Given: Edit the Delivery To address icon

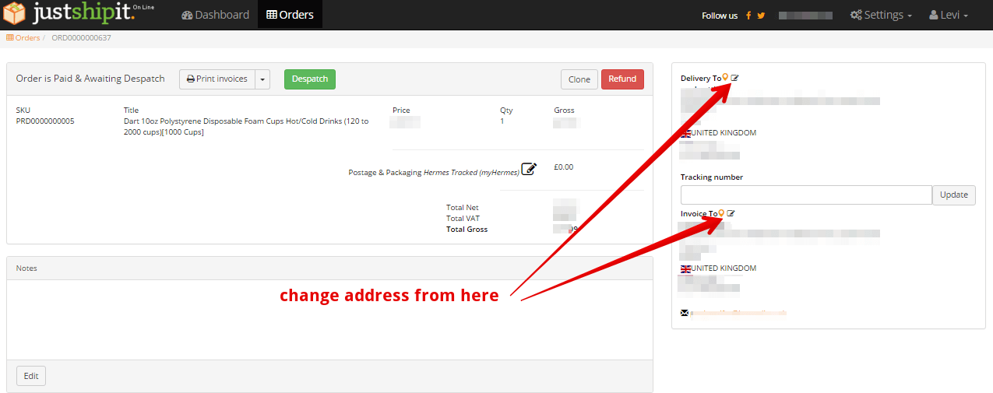Looking at the screenshot, I should (734, 78).
